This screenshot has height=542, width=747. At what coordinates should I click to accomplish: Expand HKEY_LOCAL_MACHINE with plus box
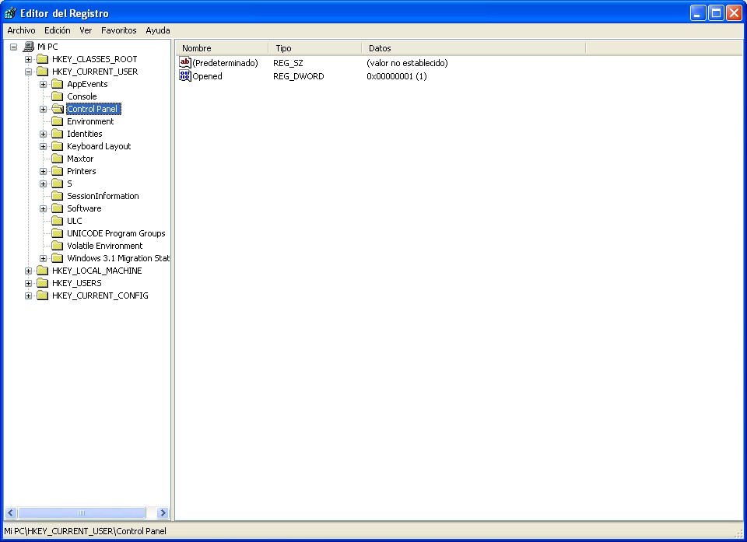[x=29, y=271]
